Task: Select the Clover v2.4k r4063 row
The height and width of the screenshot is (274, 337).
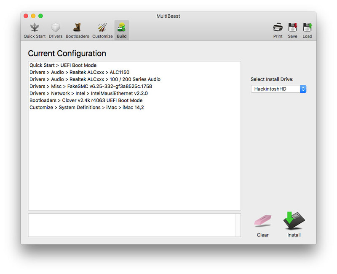Action: (134, 100)
